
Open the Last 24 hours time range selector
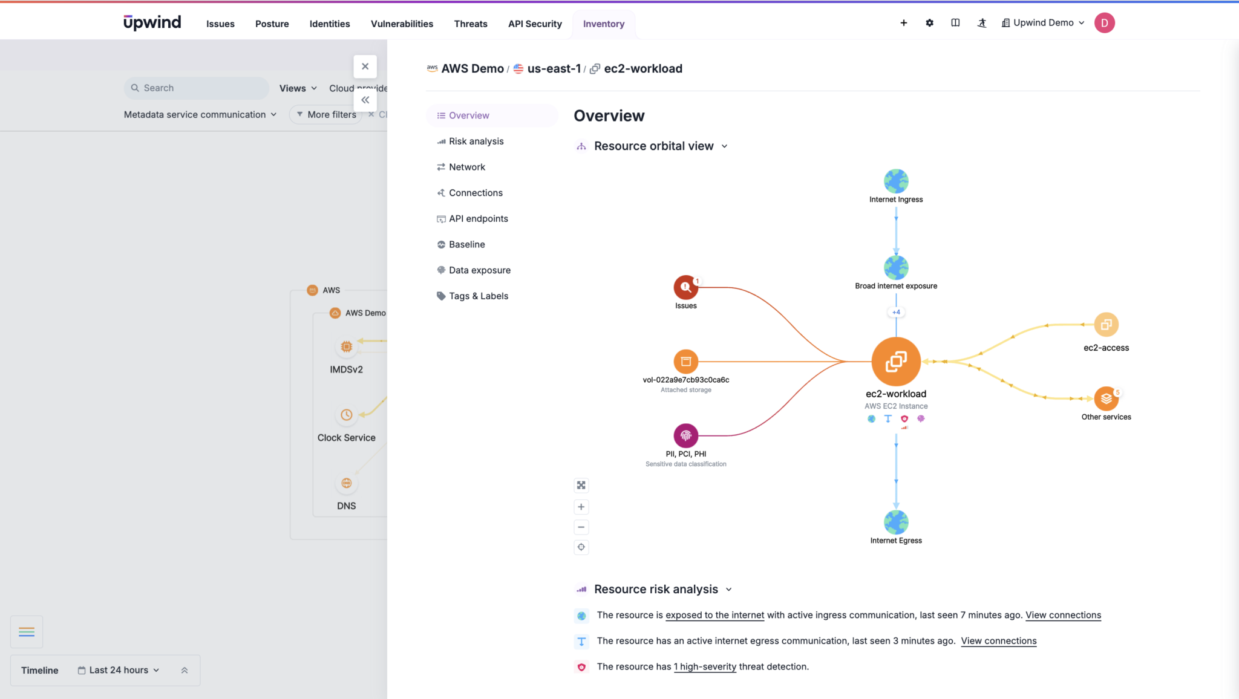[119, 670]
